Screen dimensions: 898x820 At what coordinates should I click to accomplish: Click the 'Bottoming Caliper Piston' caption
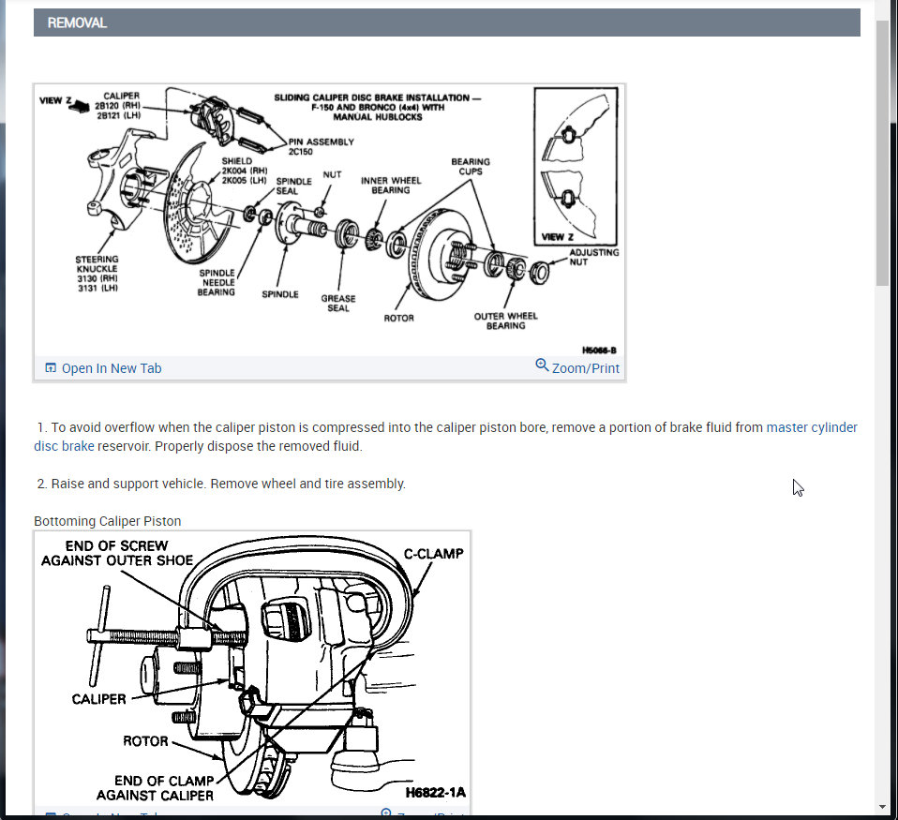pos(107,521)
